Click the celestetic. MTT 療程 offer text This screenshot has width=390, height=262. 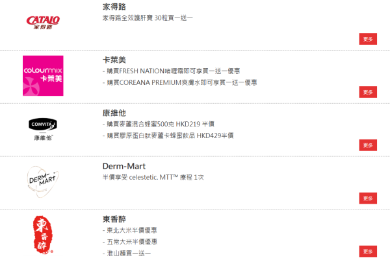click(153, 177)
